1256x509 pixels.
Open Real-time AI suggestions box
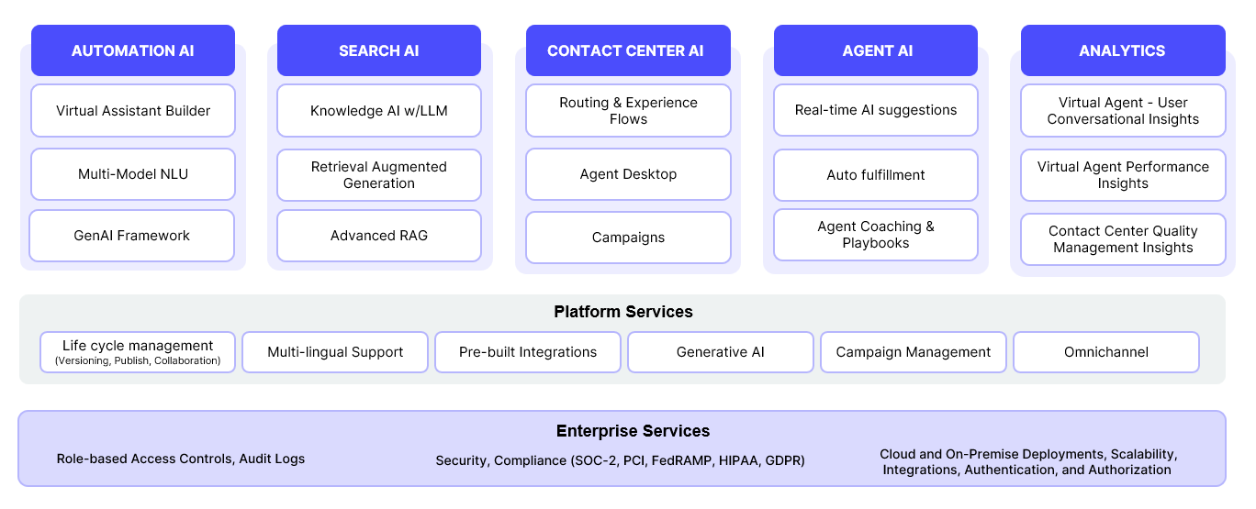pyautogui.click(x=876, y=110)
